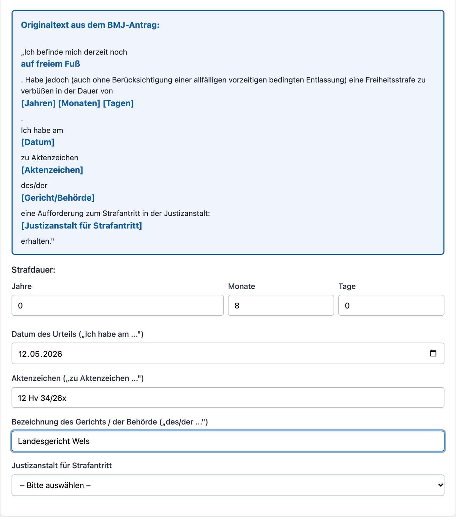Click the "Originaltext aus dem BMJ-Antrag:" heading
Image resolution: width=456 pixels, height=517 pixels.
point(90,25)
